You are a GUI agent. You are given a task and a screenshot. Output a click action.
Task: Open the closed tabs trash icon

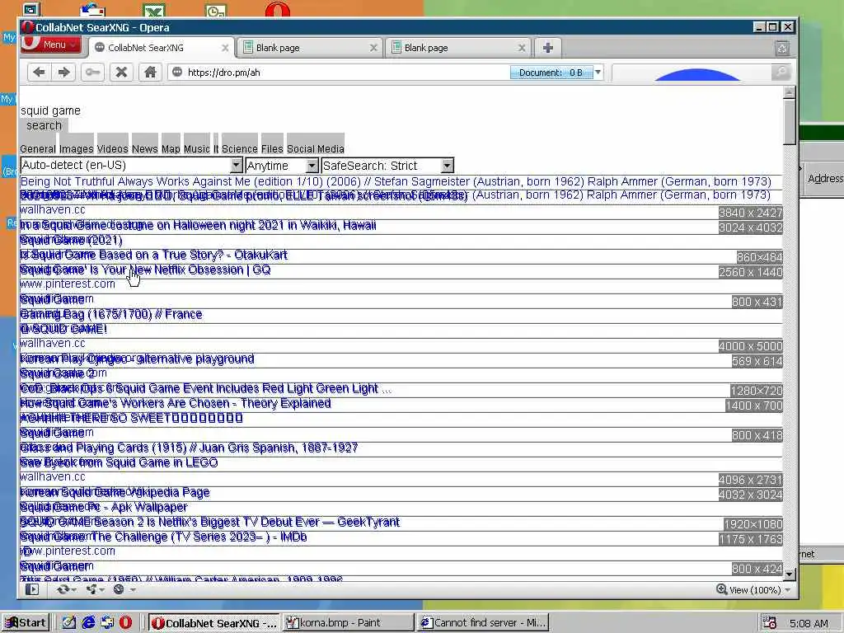782,49
